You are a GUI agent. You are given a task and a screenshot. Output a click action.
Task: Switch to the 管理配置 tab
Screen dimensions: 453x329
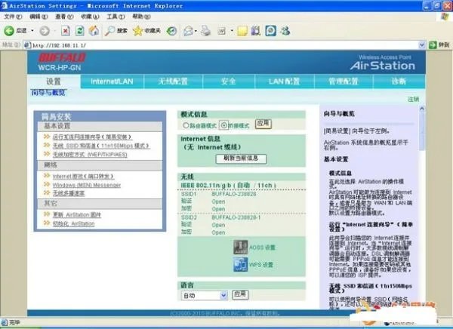[x=344, y=81]
